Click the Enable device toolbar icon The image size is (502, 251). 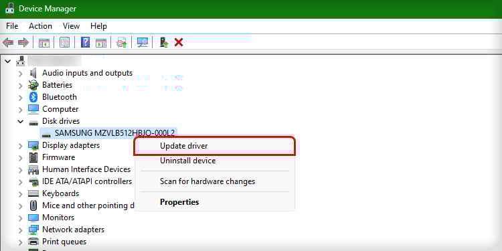(164, 42)
